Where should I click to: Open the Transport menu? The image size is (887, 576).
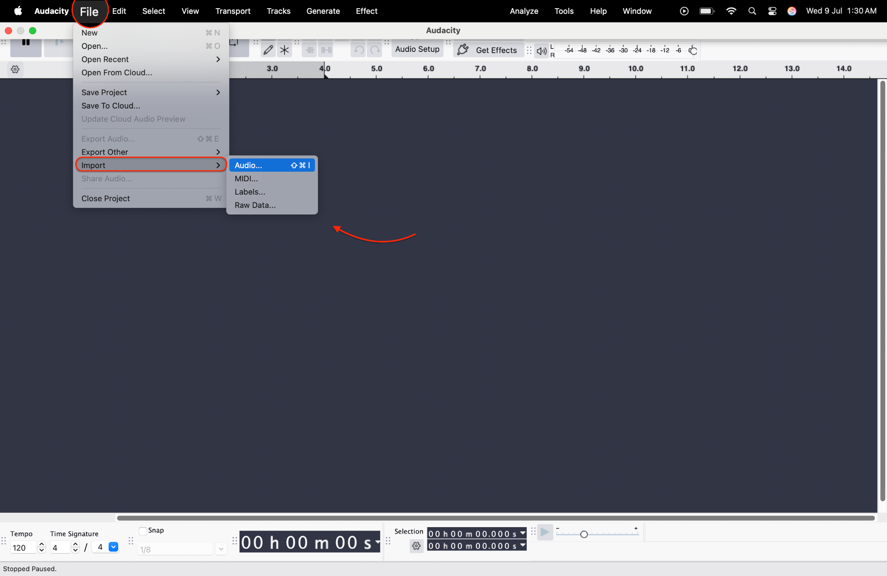coord(233,11)
